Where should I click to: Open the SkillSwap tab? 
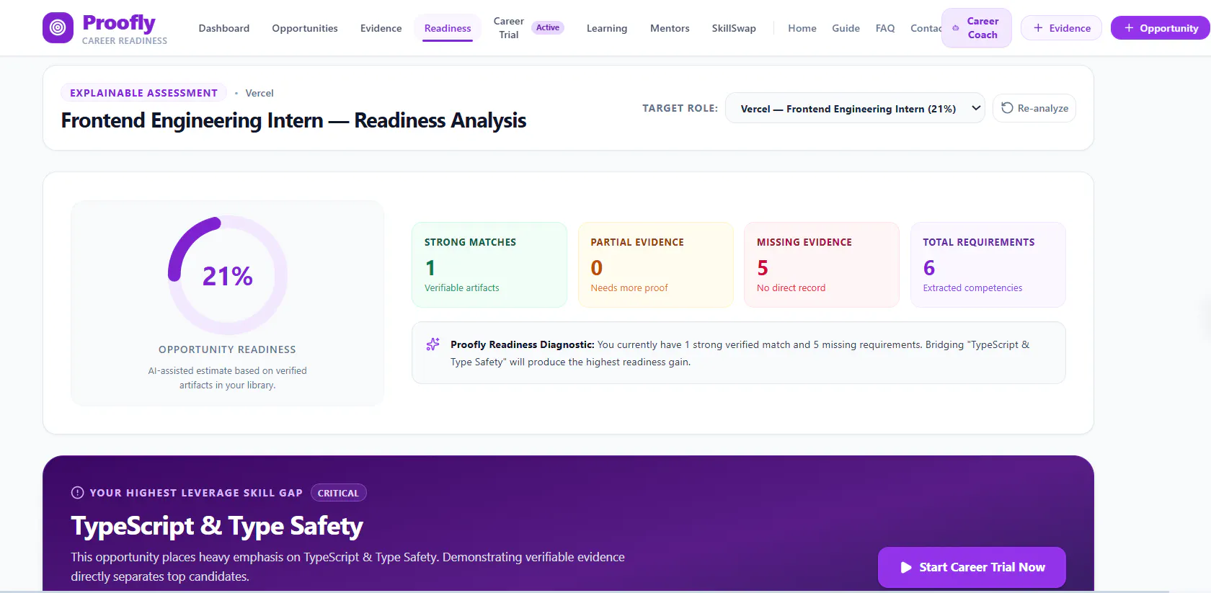point(734,28)
